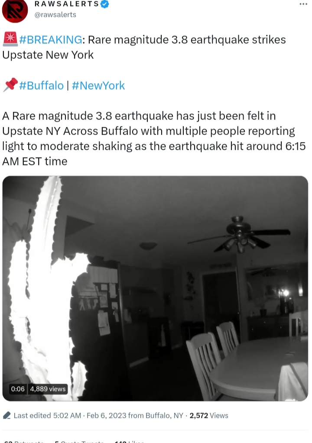312x443 pixels.
Task: Open the #NewYork hashtag
Action: point(98,85)
